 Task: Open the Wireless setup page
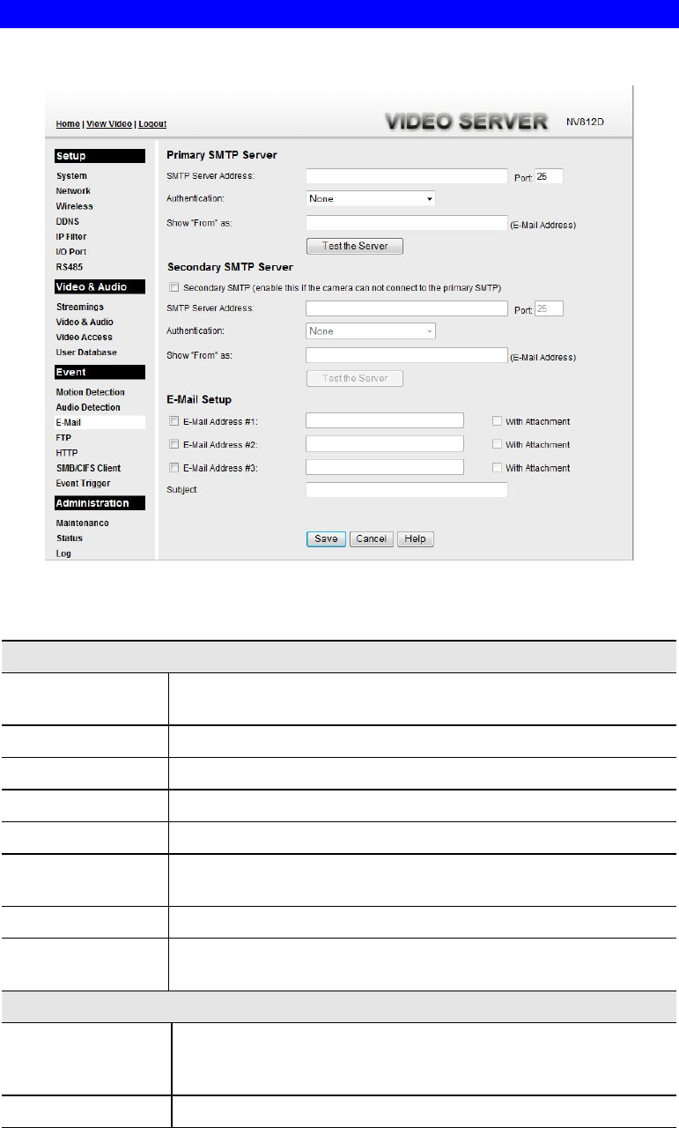click(x=74, y=206)
